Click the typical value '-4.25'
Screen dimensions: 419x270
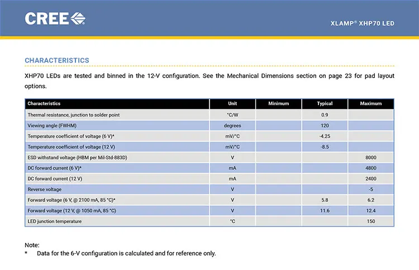325,136
